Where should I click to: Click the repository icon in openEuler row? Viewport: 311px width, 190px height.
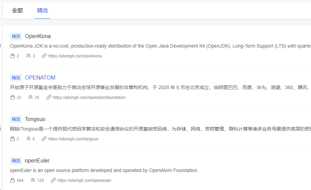point(13,180)
